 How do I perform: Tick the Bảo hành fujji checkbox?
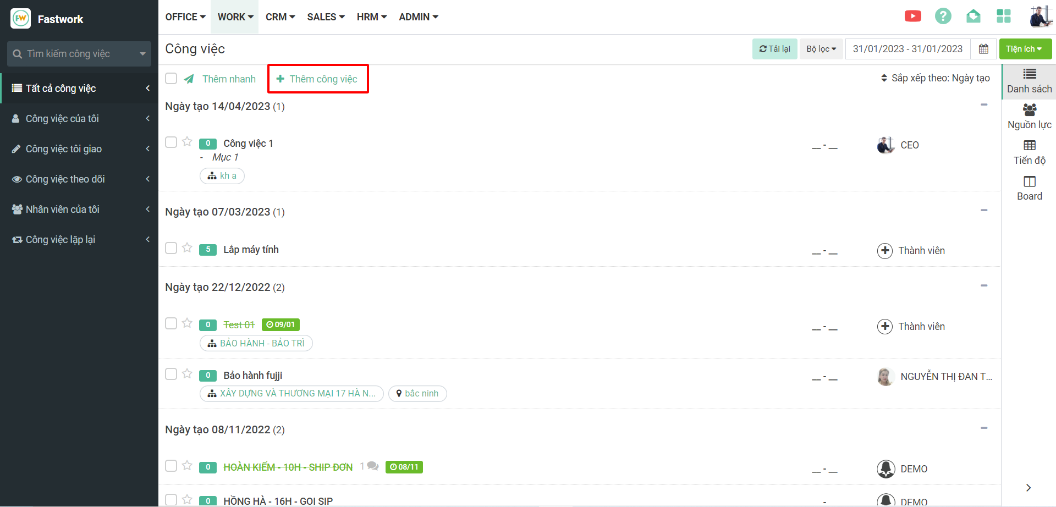coord(171,374)
